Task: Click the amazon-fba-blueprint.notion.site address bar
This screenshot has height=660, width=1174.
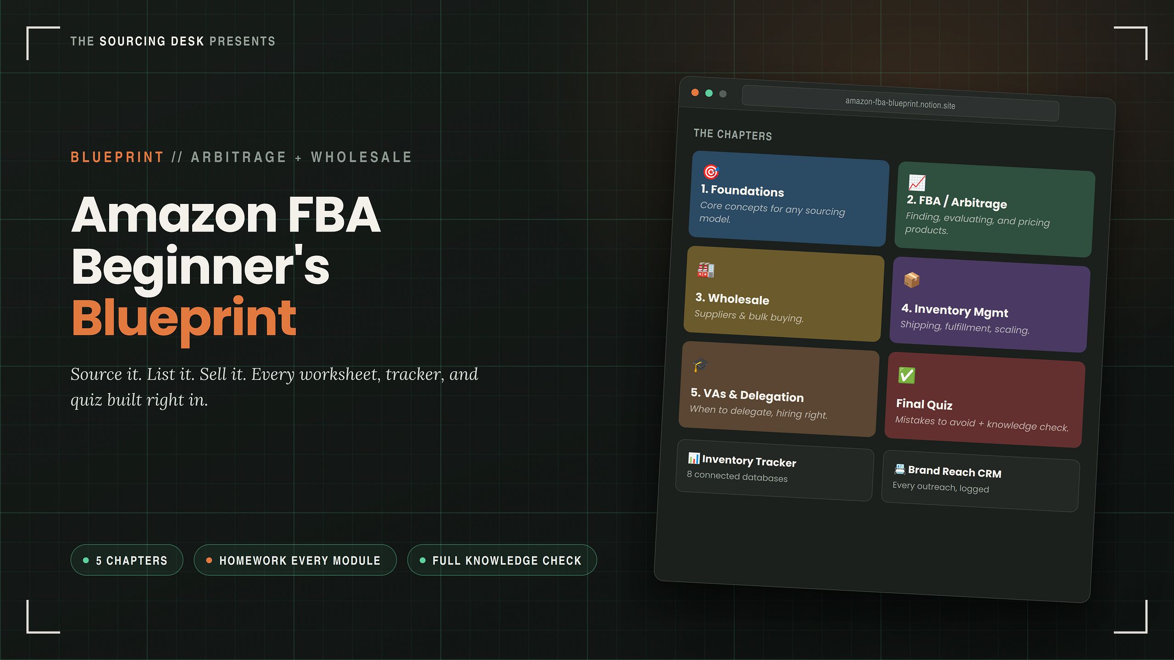Action: click(x=900, y=103)
